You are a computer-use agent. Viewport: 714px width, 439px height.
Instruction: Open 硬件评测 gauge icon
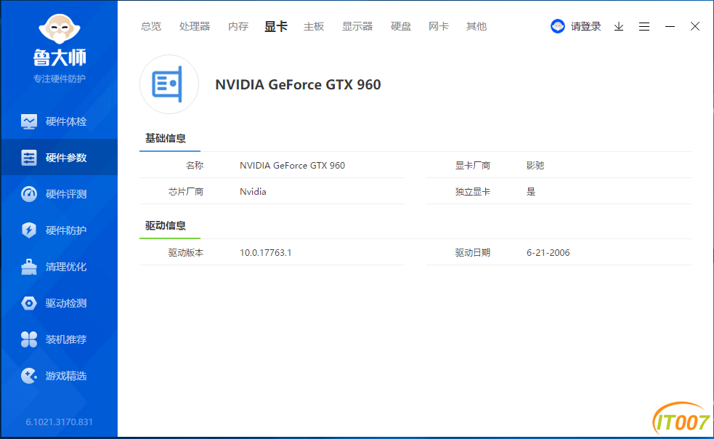[28, 194]
